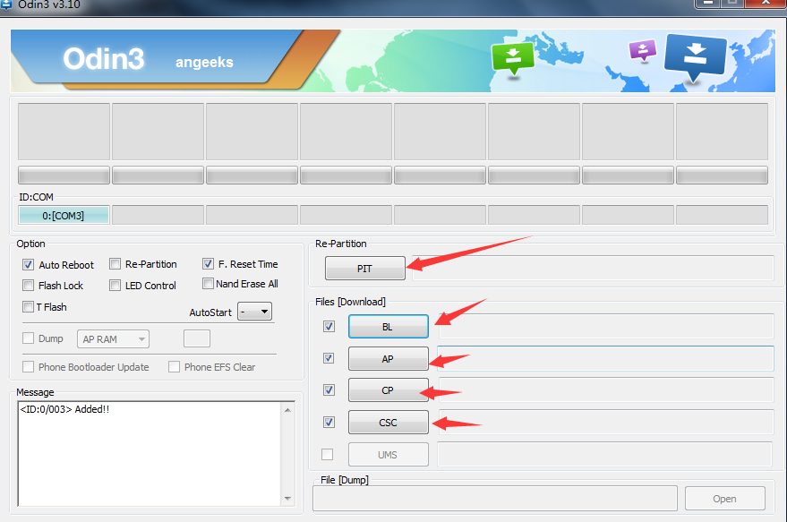The image size is (787, 522).
Task: Close the Odin3 window
Action: pos(766,3)
